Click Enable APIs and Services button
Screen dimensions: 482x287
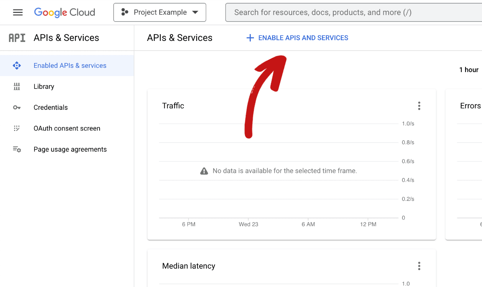pos(297,38)
